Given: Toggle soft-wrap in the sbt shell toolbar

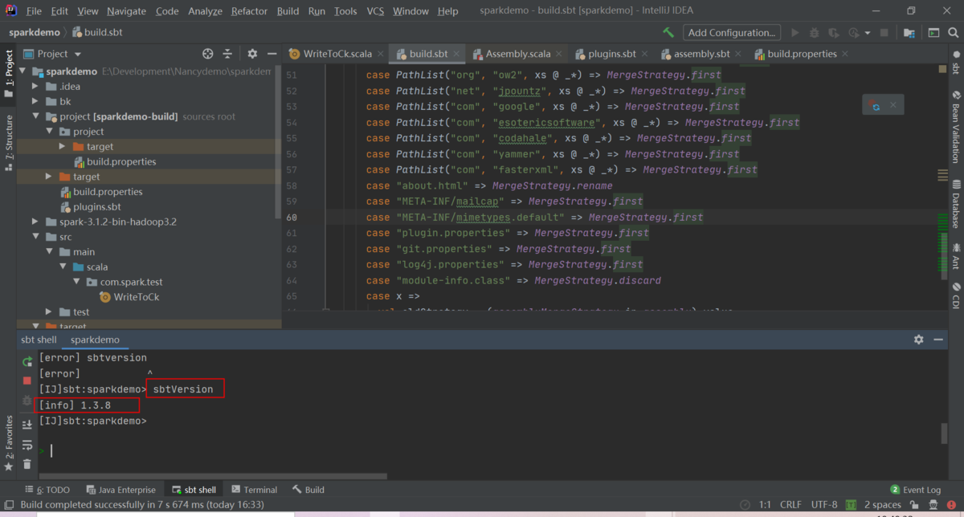Looking at the screenshot, I should point(27,445).
